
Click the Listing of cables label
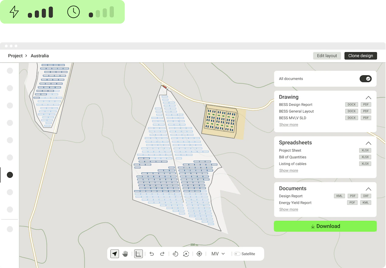(x=293, y=164)
